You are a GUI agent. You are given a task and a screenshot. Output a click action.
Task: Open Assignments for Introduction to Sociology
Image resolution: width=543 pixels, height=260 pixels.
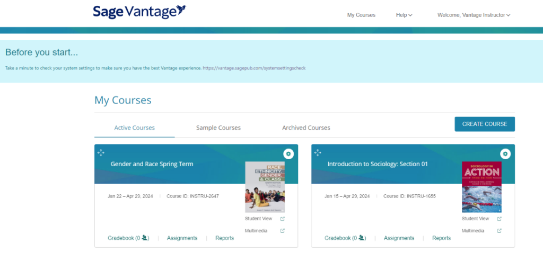(399, 238)
